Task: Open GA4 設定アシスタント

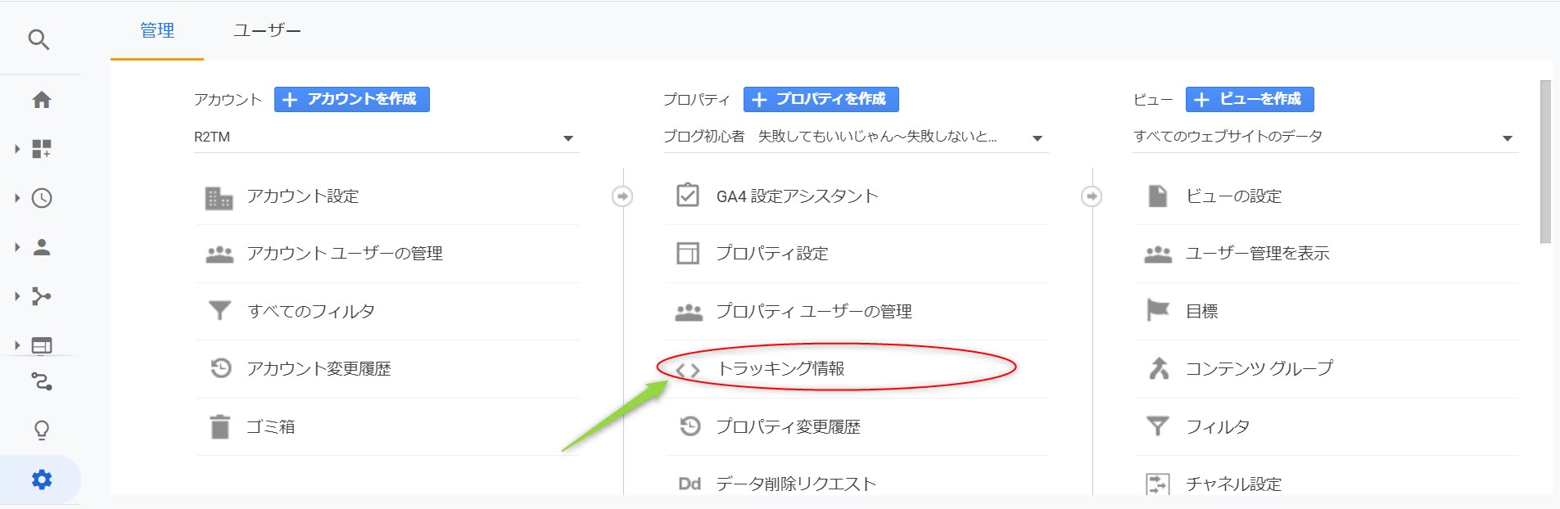Action: tap(796, 196)
